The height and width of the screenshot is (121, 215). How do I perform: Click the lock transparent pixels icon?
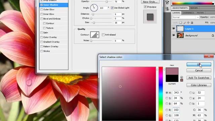pyautogui.click(x=181, y=23)
